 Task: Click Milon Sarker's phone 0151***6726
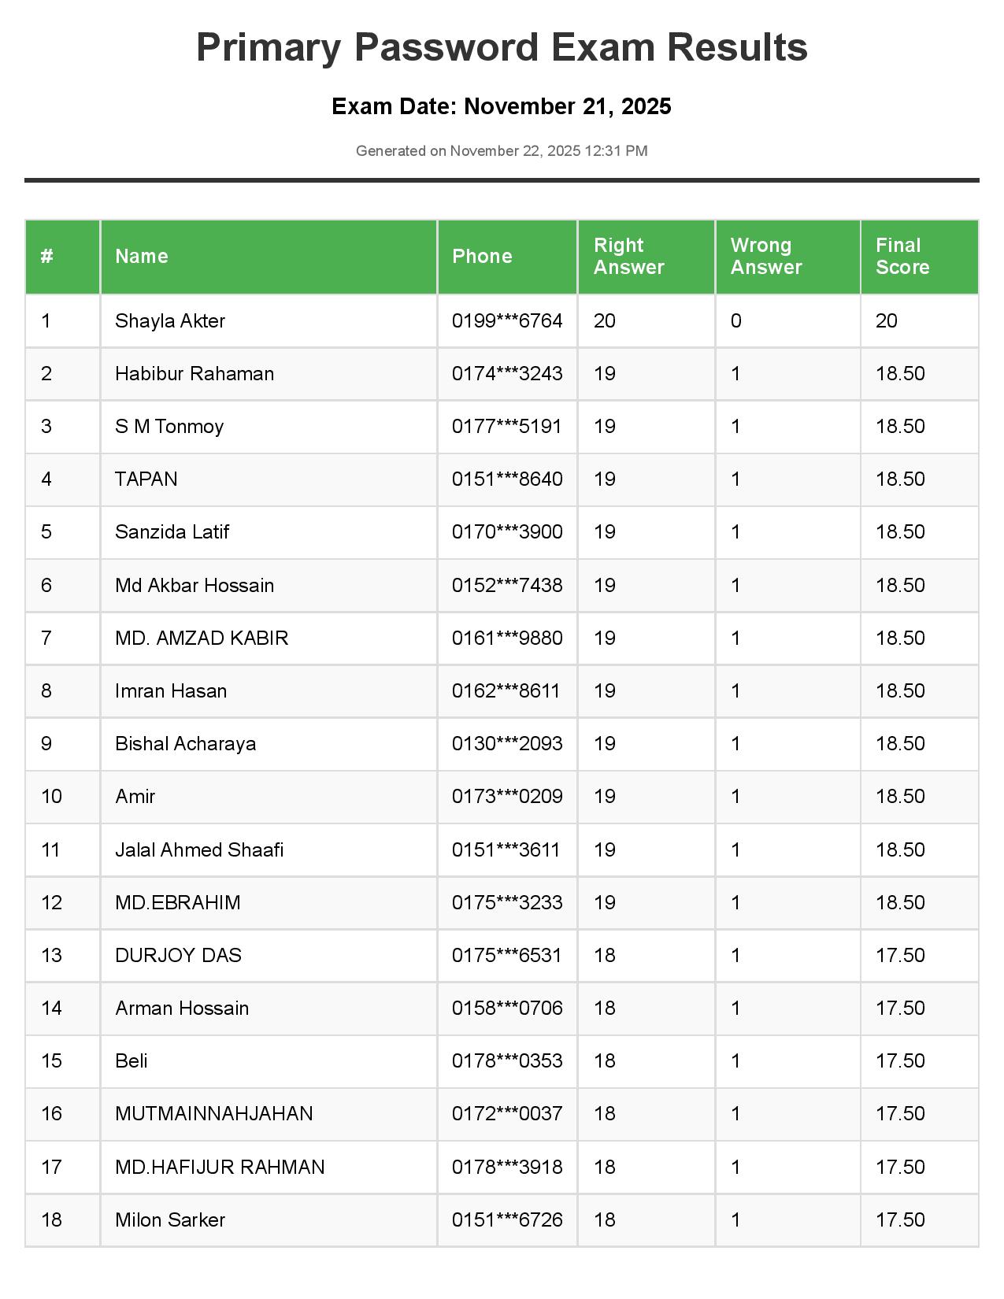pos(507,1220)
